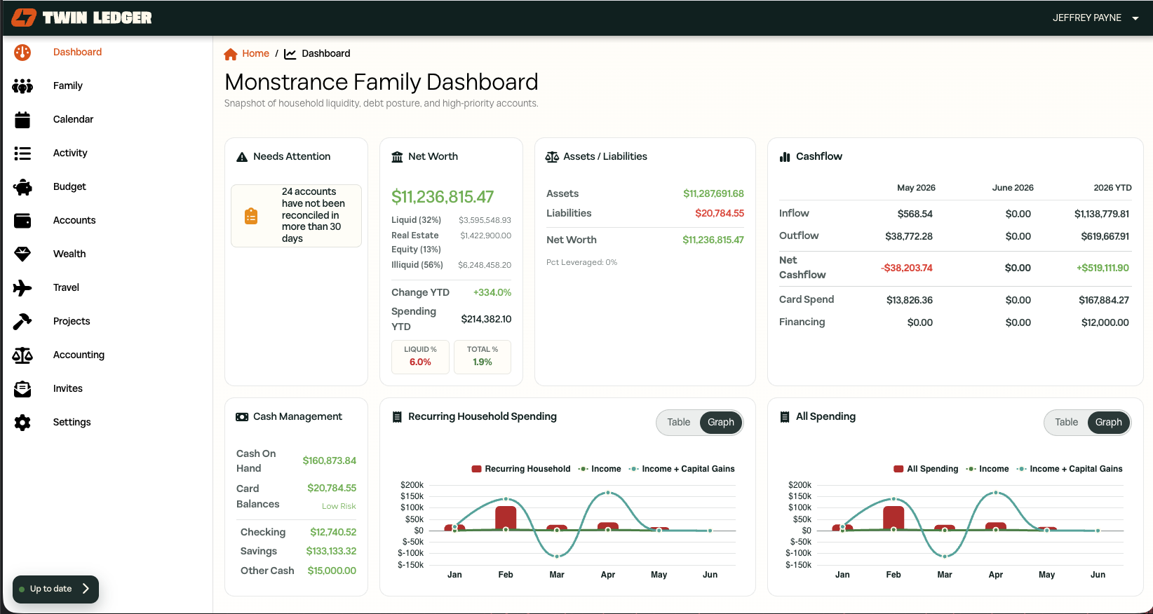Toggle Income legend in Recurring Household chart
The width and height of the screenshot is (1153, 614).
click(600, 469)
